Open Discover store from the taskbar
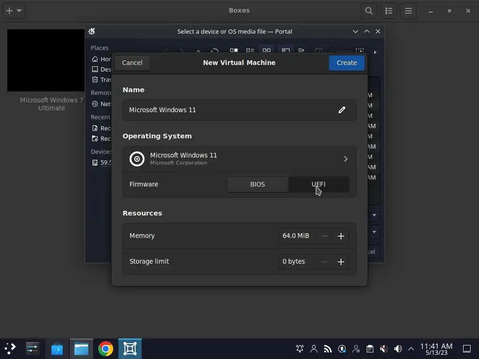The height and width of the screenshot is (359, 479). 57,349
